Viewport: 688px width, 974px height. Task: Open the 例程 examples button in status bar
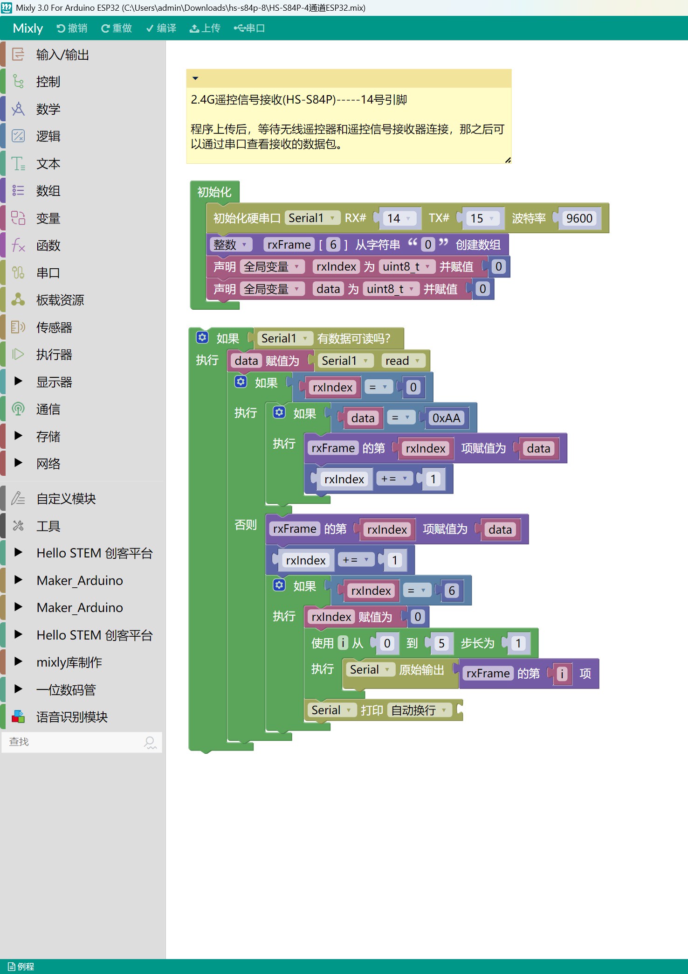pyautogui.click(x=21, y=967)
